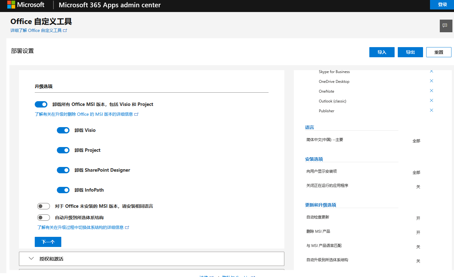Remove OneDrive Desktop with X icon
Screen dimensions: 454x277
(x=432, y=81)
